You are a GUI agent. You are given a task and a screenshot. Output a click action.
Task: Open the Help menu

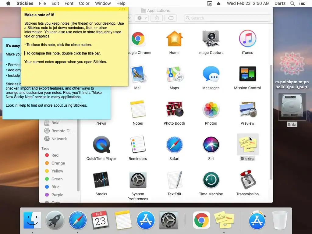point(121,3)
